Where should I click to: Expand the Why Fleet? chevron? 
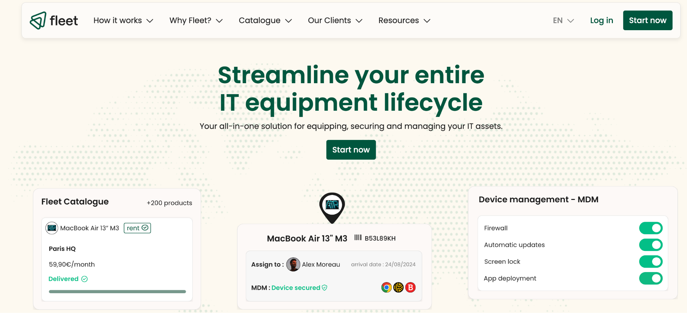pos(219,21)
